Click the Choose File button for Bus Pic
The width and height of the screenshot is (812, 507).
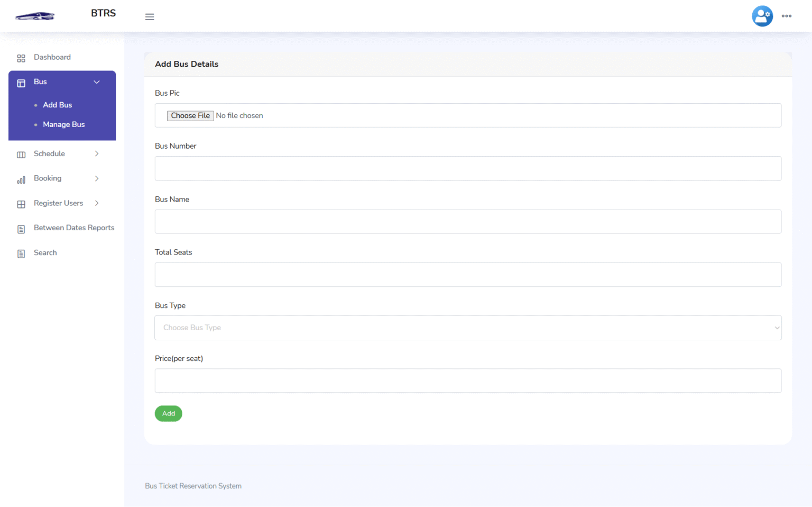tap(190, 115)
